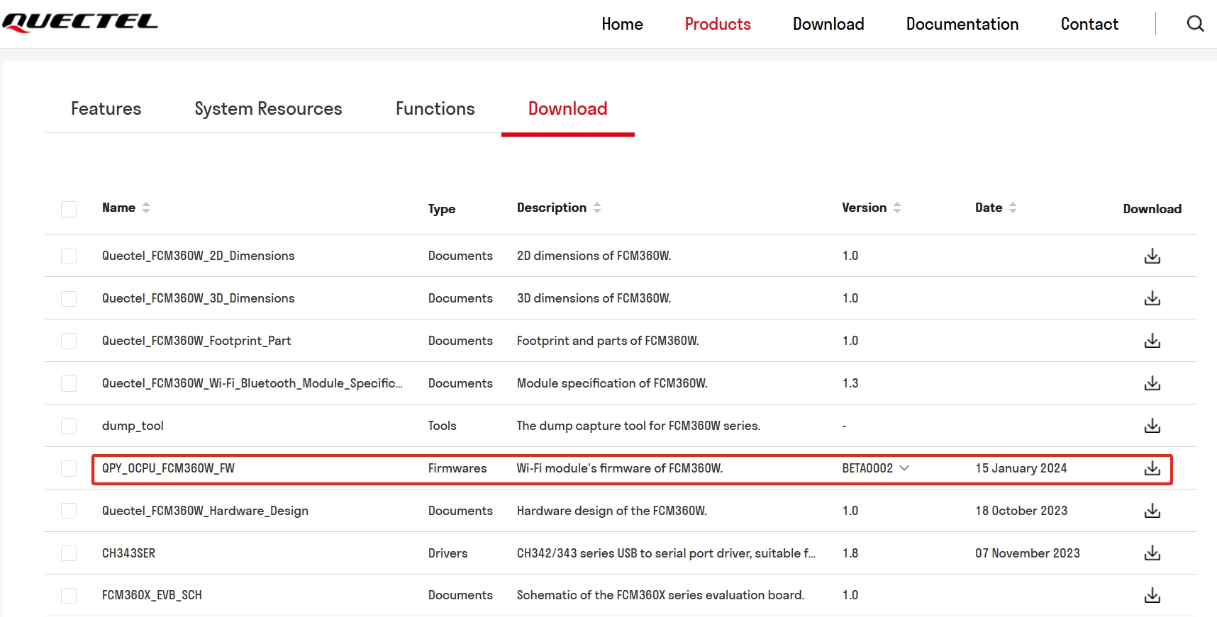This screenshot has width=1217, height=617.
Task: Go to Home in top navigation
Action: (x=622, y=24)
